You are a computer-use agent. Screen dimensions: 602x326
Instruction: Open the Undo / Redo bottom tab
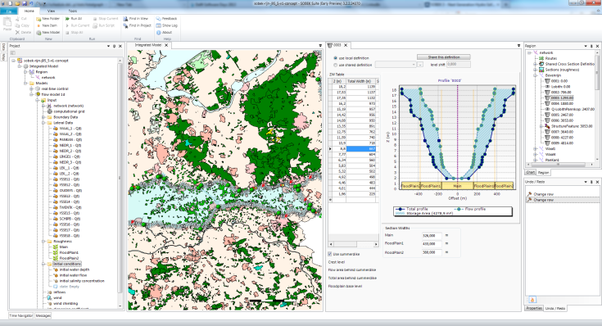pyautogui.click(x=555, y=308)
